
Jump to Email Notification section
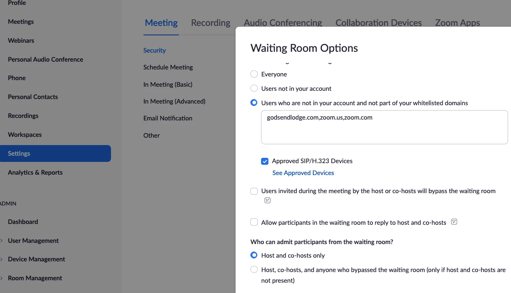(168, 118)
